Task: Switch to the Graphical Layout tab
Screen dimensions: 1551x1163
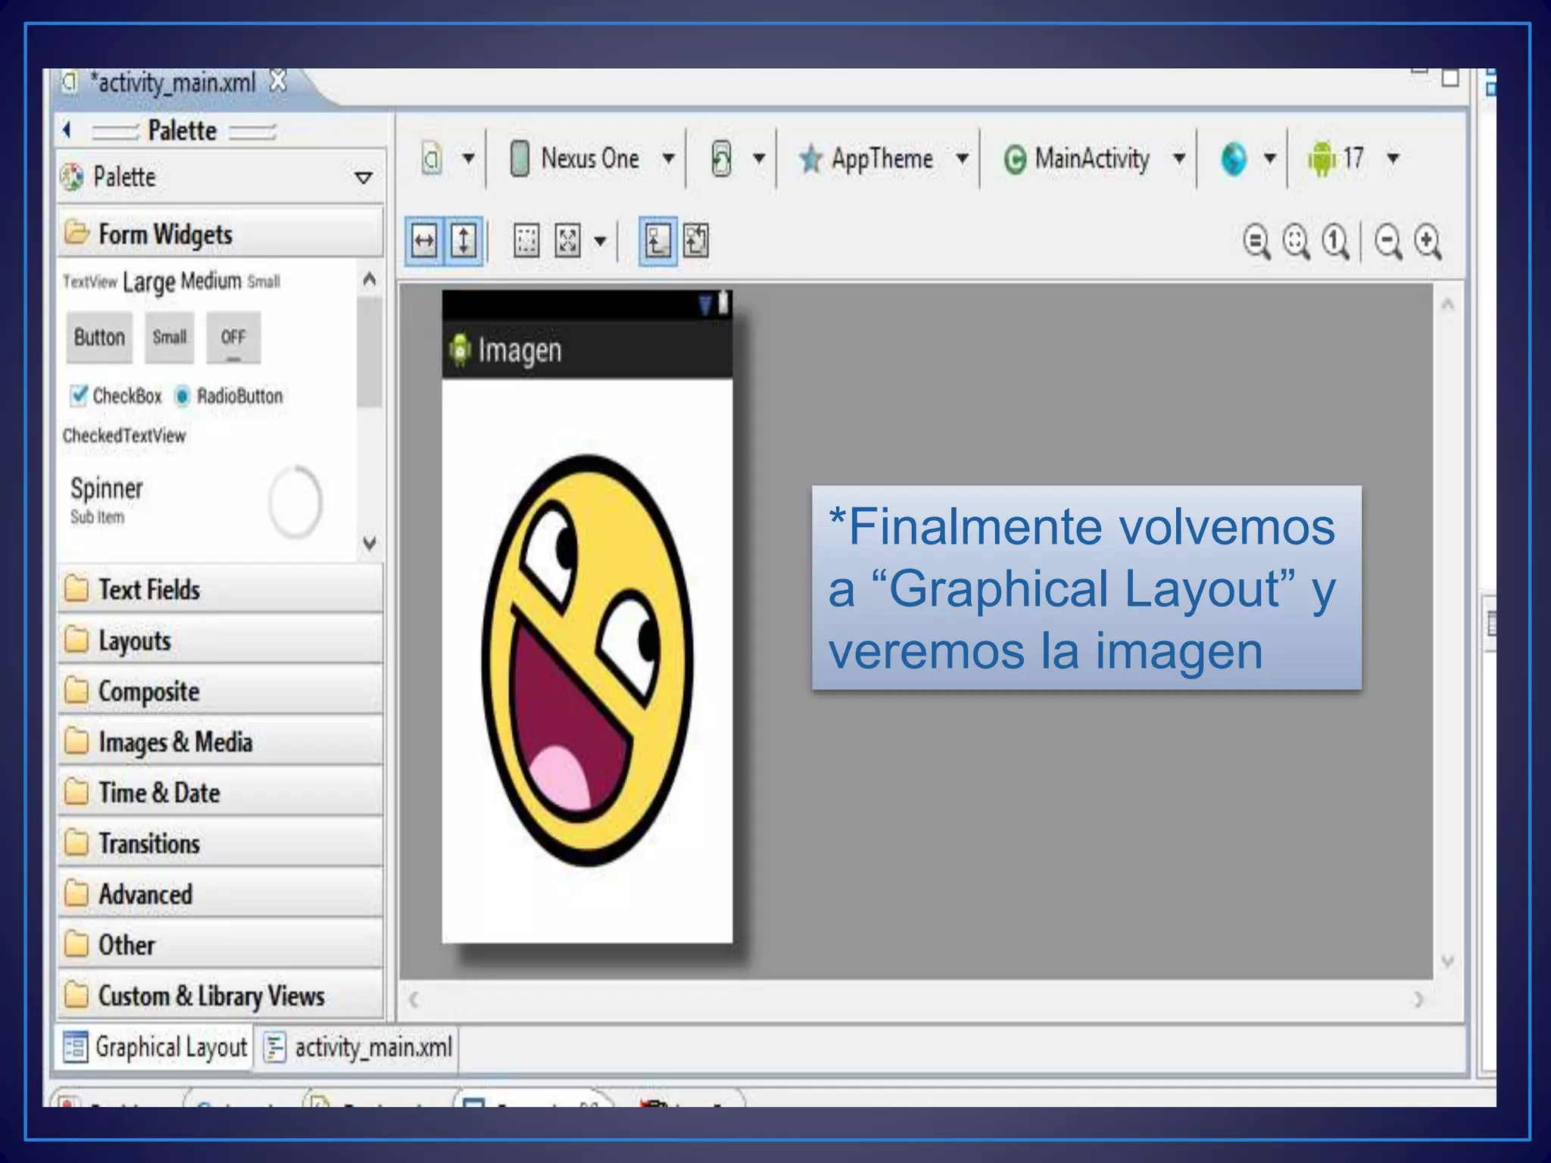Action: (x=154, y=1048)
